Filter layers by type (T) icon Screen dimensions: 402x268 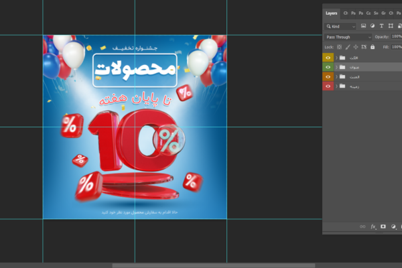pos(382,26)
